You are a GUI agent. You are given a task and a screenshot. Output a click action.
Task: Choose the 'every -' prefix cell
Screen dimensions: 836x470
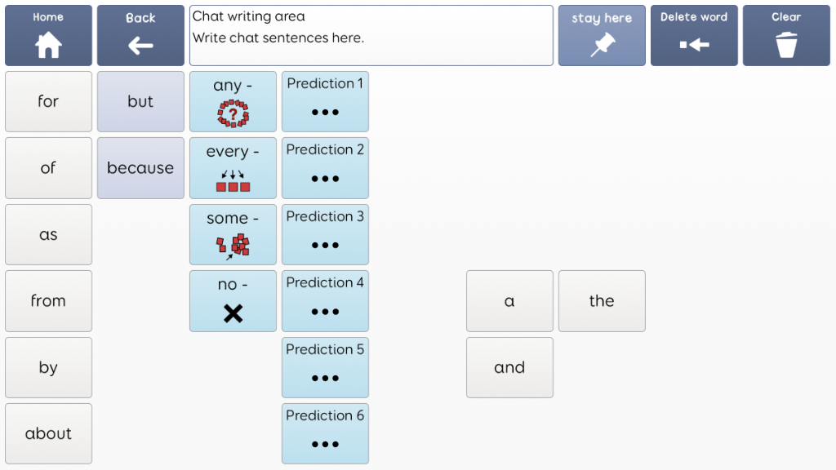[233, 168]
